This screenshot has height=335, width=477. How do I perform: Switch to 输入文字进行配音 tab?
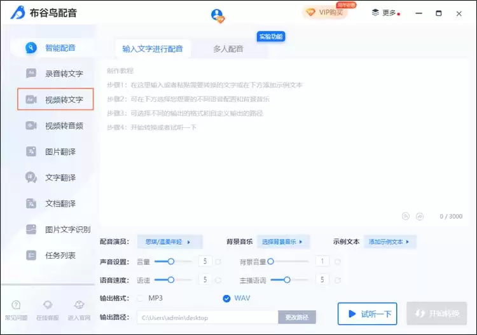[153, 49]
